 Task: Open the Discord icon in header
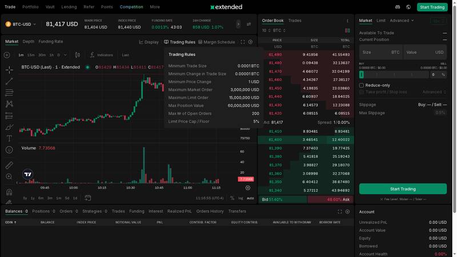[398, 7]
